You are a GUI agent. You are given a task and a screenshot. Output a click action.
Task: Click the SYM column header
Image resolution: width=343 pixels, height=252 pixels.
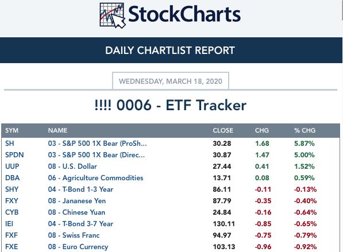12,130
